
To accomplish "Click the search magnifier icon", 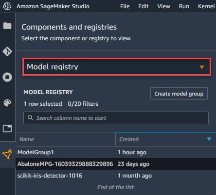I will (x=30, y=118).
